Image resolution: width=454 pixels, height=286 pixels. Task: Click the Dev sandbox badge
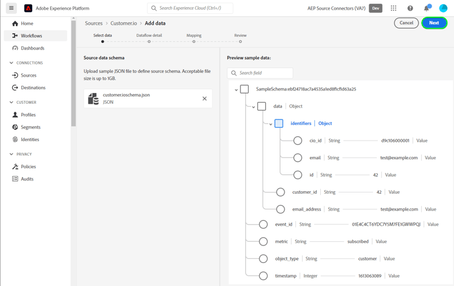click(x=375, y=8)
